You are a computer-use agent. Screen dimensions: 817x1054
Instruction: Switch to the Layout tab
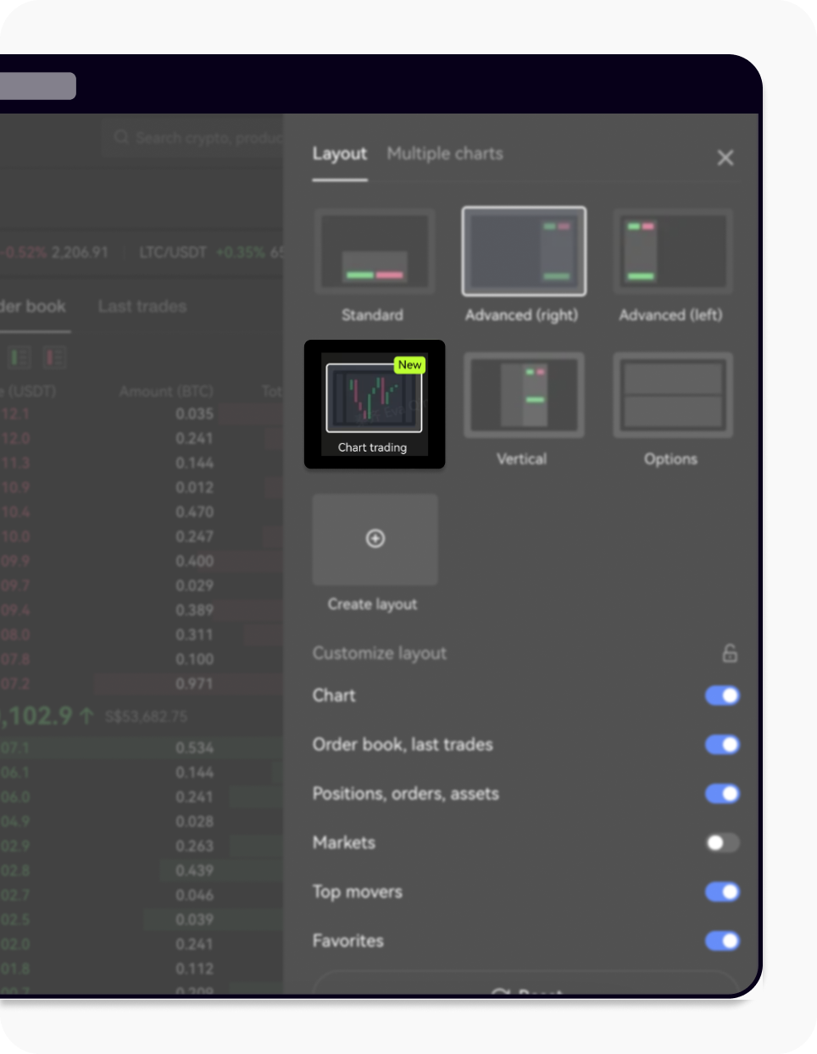339,154
